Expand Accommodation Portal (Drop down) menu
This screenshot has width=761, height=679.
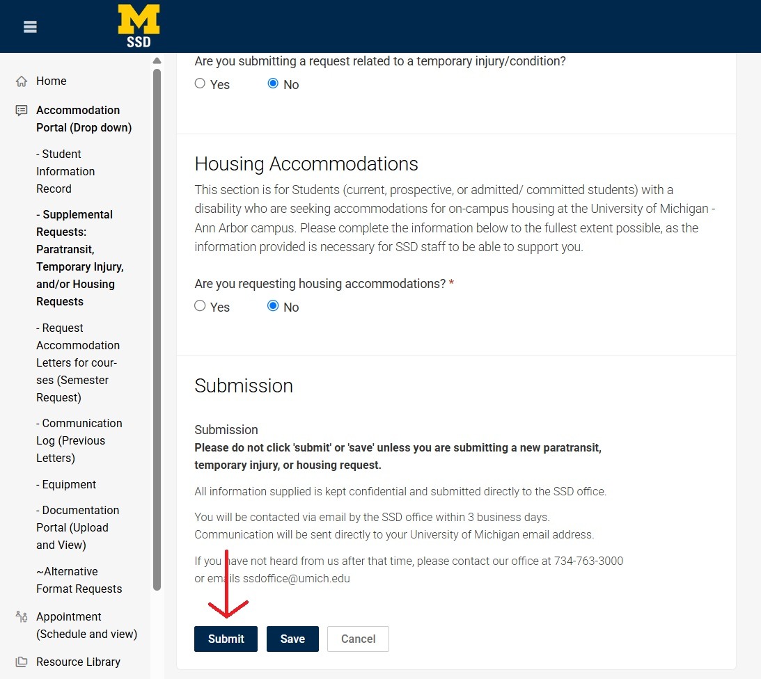[84, 119]
